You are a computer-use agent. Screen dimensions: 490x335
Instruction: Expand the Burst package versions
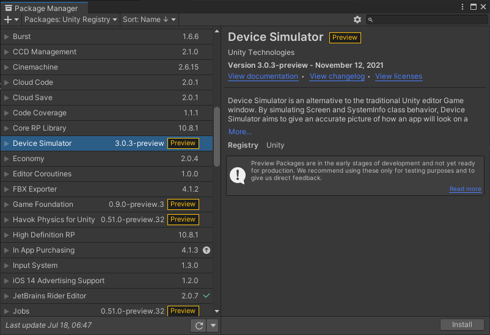tap(6, 37)
